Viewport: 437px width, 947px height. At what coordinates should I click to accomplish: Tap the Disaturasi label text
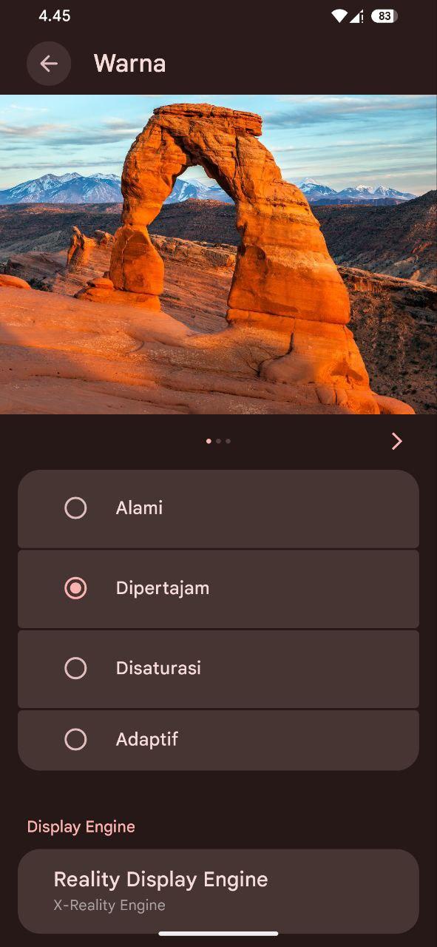158,668
